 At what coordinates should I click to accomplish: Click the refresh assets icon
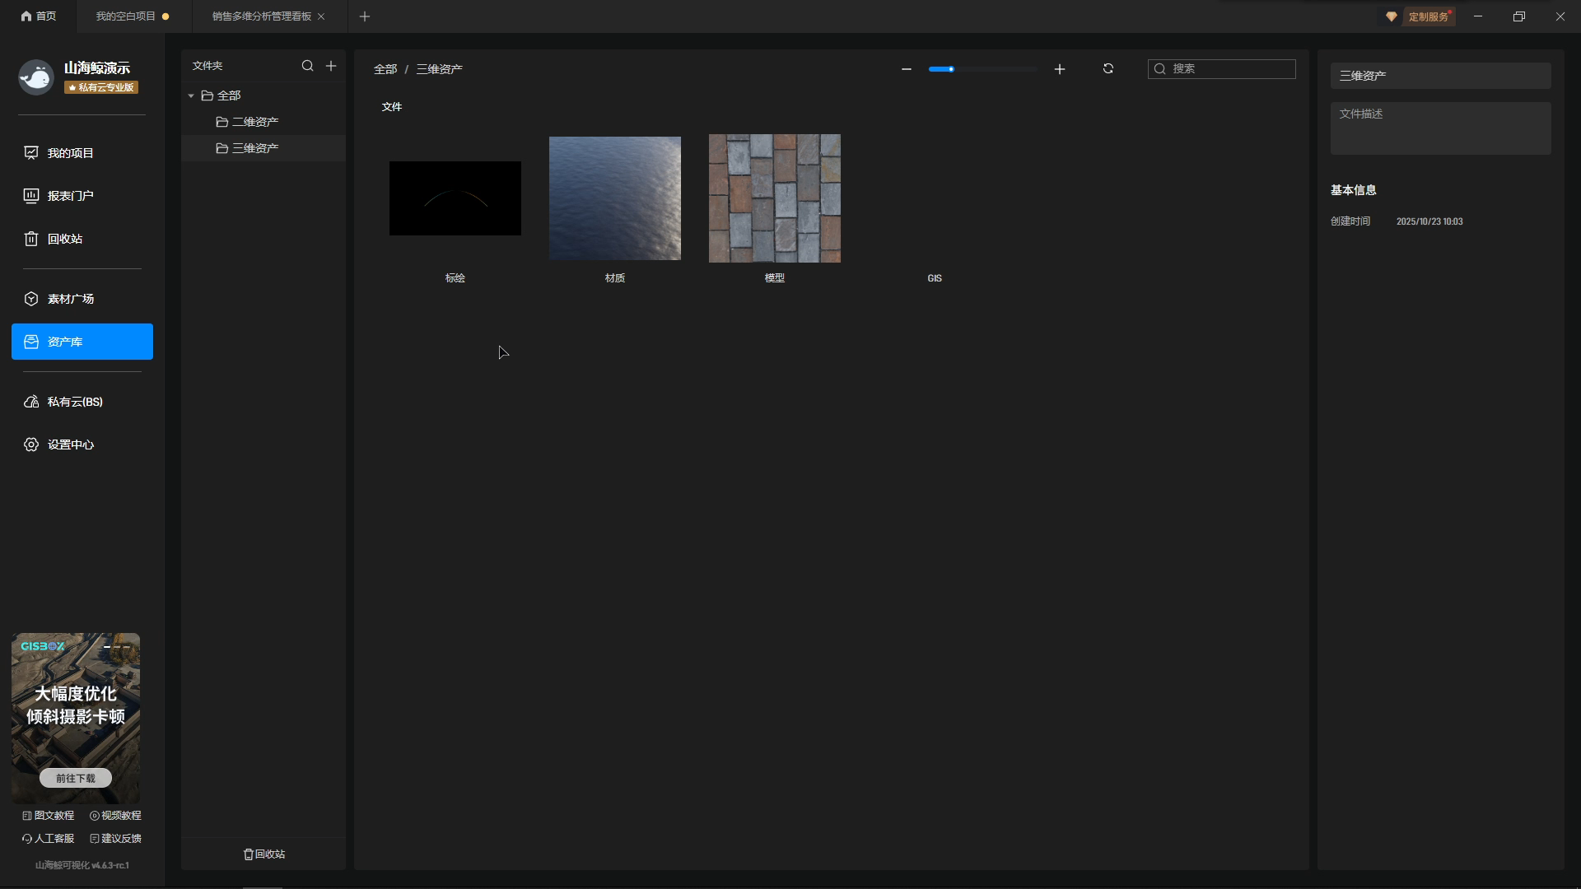pyautogui.click(x=1108, y=69)
